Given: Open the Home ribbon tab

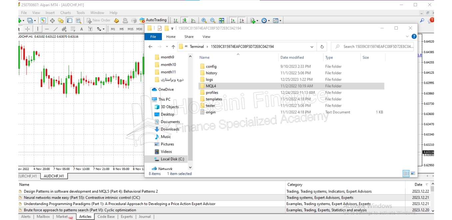Looking at the screenshot, I should click(x=171, y=37).
